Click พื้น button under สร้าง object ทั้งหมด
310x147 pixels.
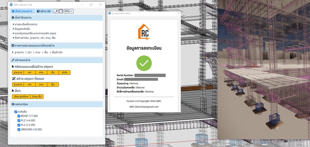point(53,84)
